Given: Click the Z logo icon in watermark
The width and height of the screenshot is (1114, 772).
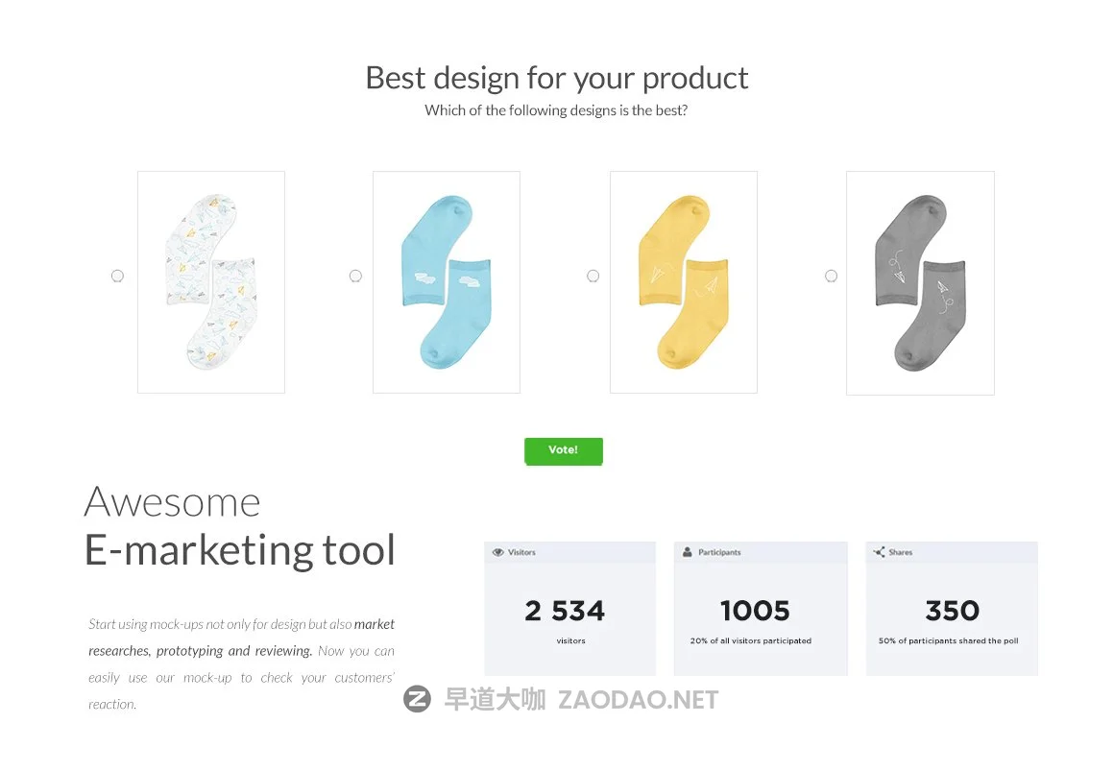Looking at the screenshot, I should point(417,700).
